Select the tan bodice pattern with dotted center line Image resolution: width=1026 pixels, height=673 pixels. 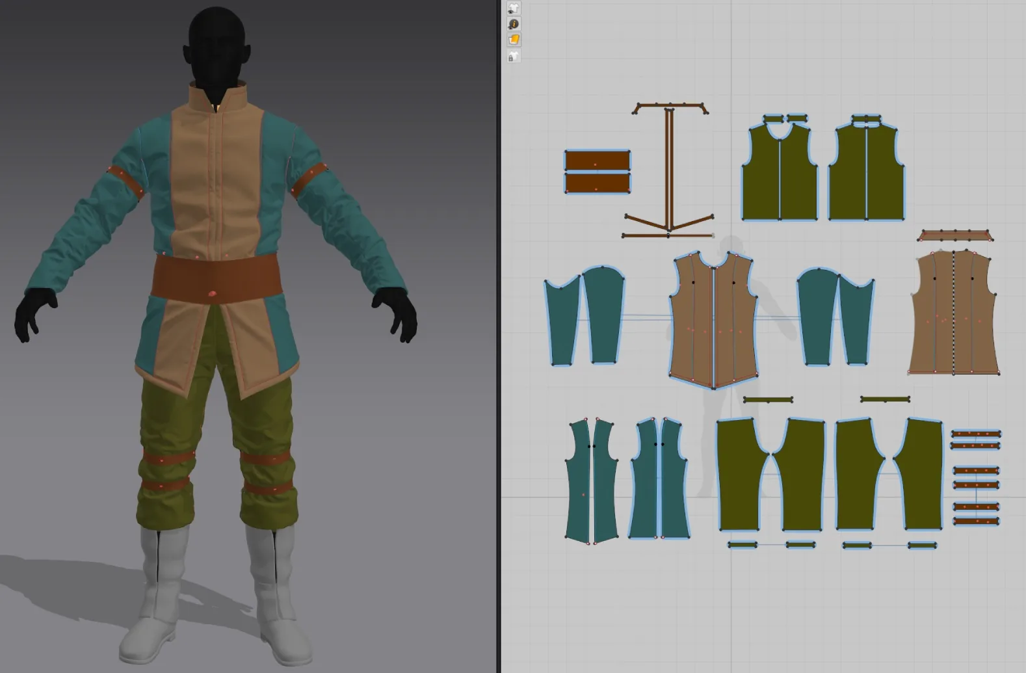coord(954,312)
